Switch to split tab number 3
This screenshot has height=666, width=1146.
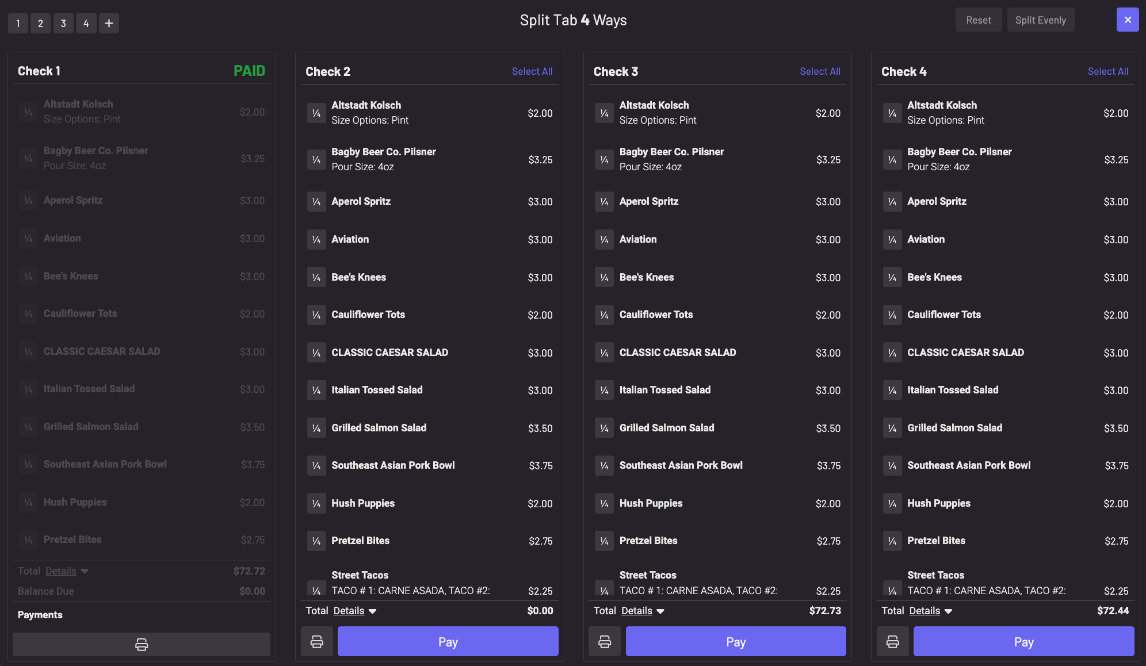(x=63, y=24)
